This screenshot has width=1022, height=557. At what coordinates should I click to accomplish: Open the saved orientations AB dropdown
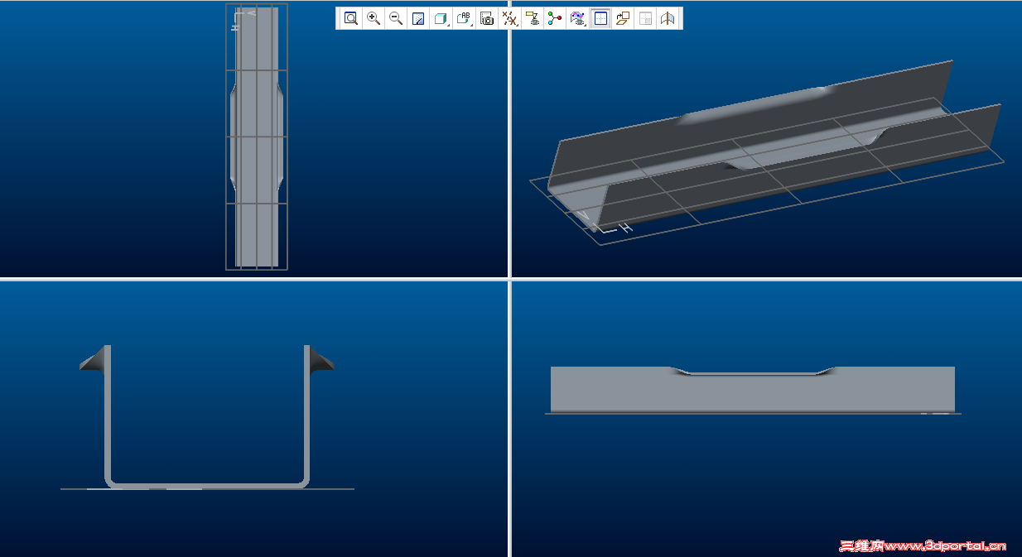465,18
